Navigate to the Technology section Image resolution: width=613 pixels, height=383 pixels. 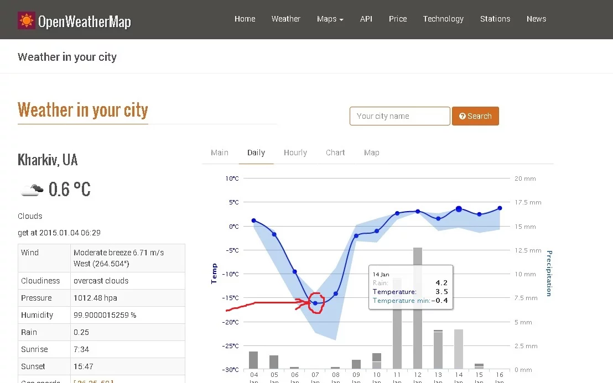(x=443, y=19)
